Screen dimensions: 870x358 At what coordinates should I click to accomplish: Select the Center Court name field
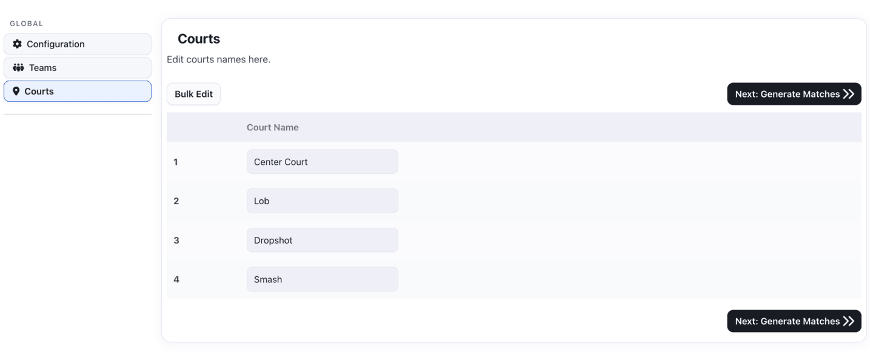[322, 161]
